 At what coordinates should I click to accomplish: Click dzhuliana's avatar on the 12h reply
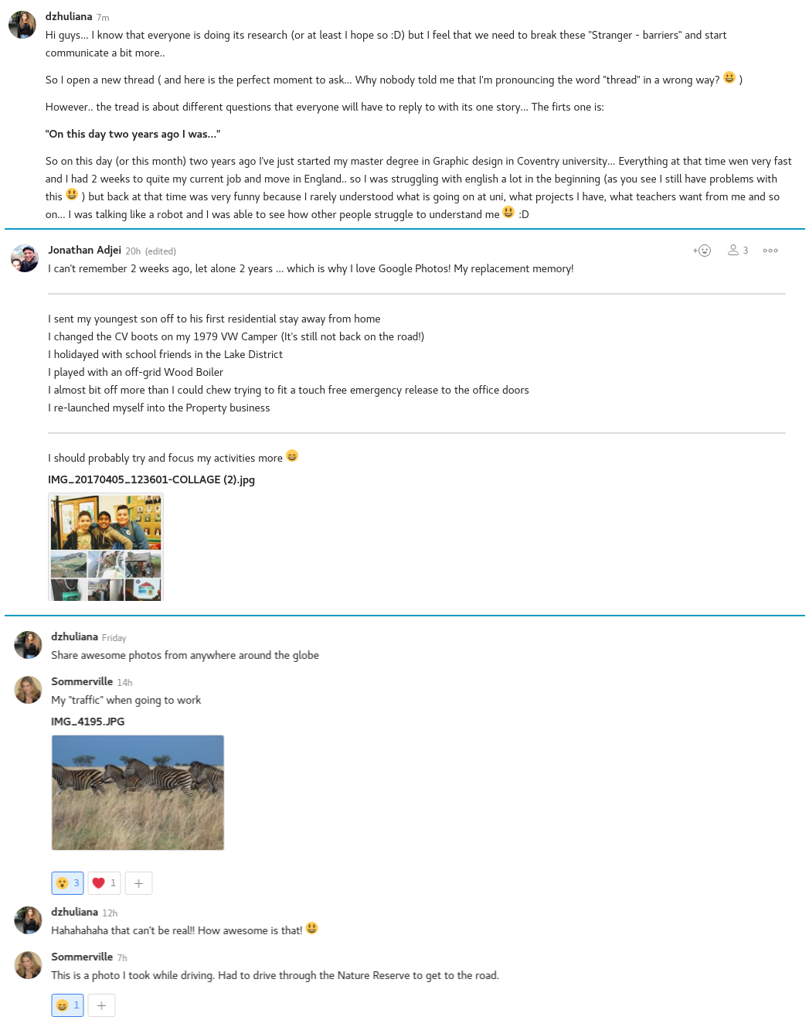[29, 920]
